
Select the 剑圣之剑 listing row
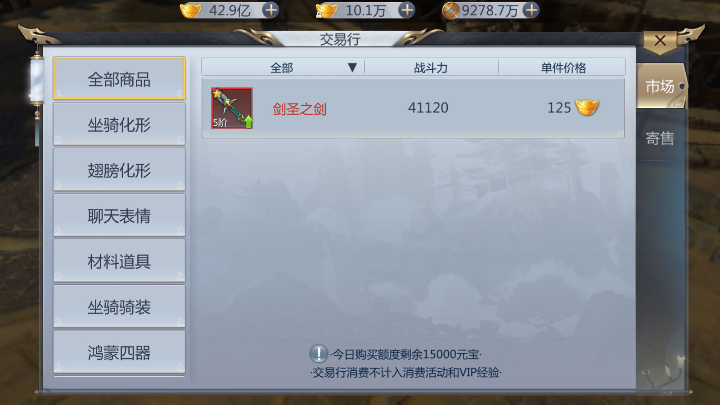pos(413,108)
